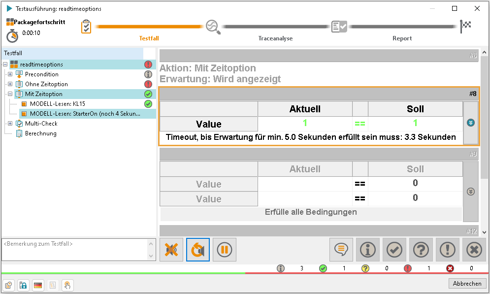Expand details of step #9 with grey chevron
490x294 pixels.
click(x=471, y=192)
